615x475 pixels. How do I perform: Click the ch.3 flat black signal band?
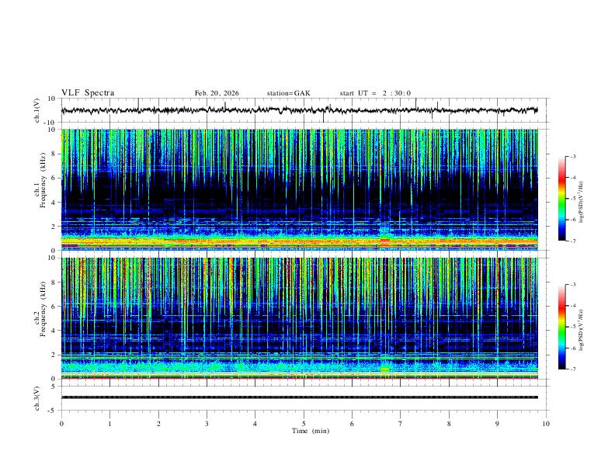(x=299, y=397)
